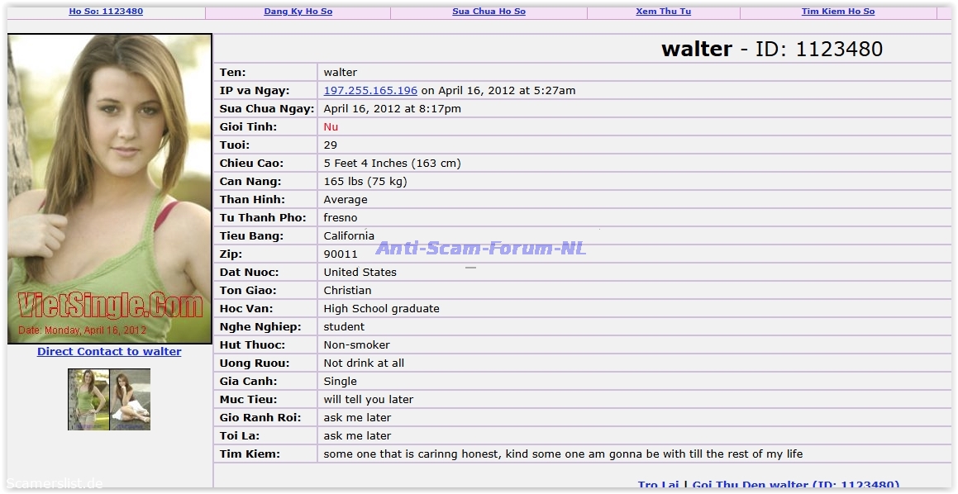Select Xem Thu Tu in top navigation
Image resolution: width=958 pixels, height=494 pixels.
[x=663, y=12]
